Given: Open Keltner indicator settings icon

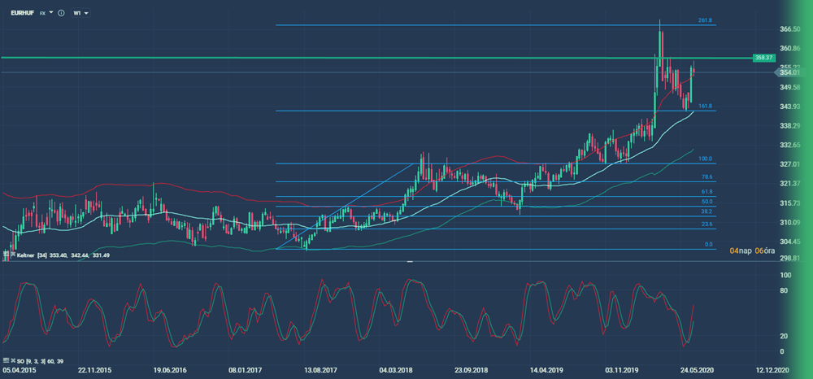Looking at the screenshot, I should [5, 255].
